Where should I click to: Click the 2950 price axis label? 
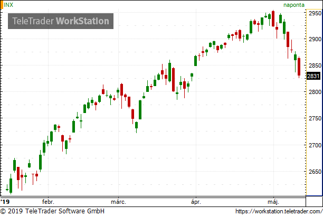coord(315,13)
